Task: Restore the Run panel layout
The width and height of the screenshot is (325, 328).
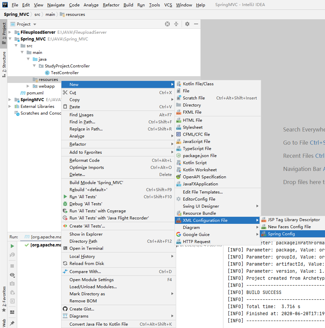Action: tap(12, 312)
